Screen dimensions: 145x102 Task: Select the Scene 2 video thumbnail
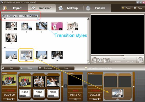click(75, 80)
